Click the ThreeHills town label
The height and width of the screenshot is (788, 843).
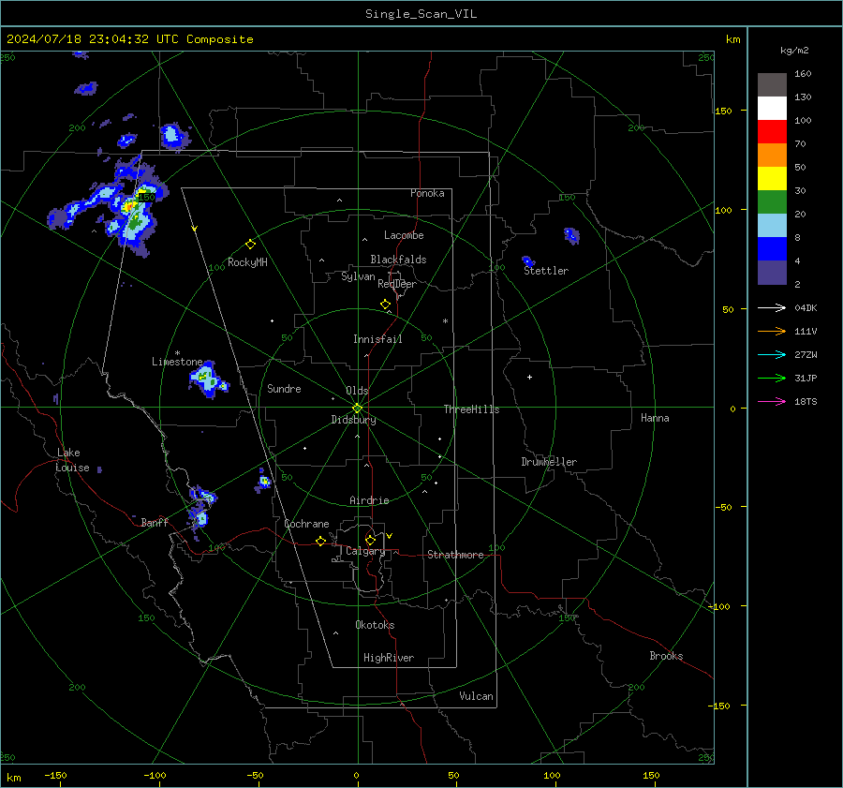point(471,409)
